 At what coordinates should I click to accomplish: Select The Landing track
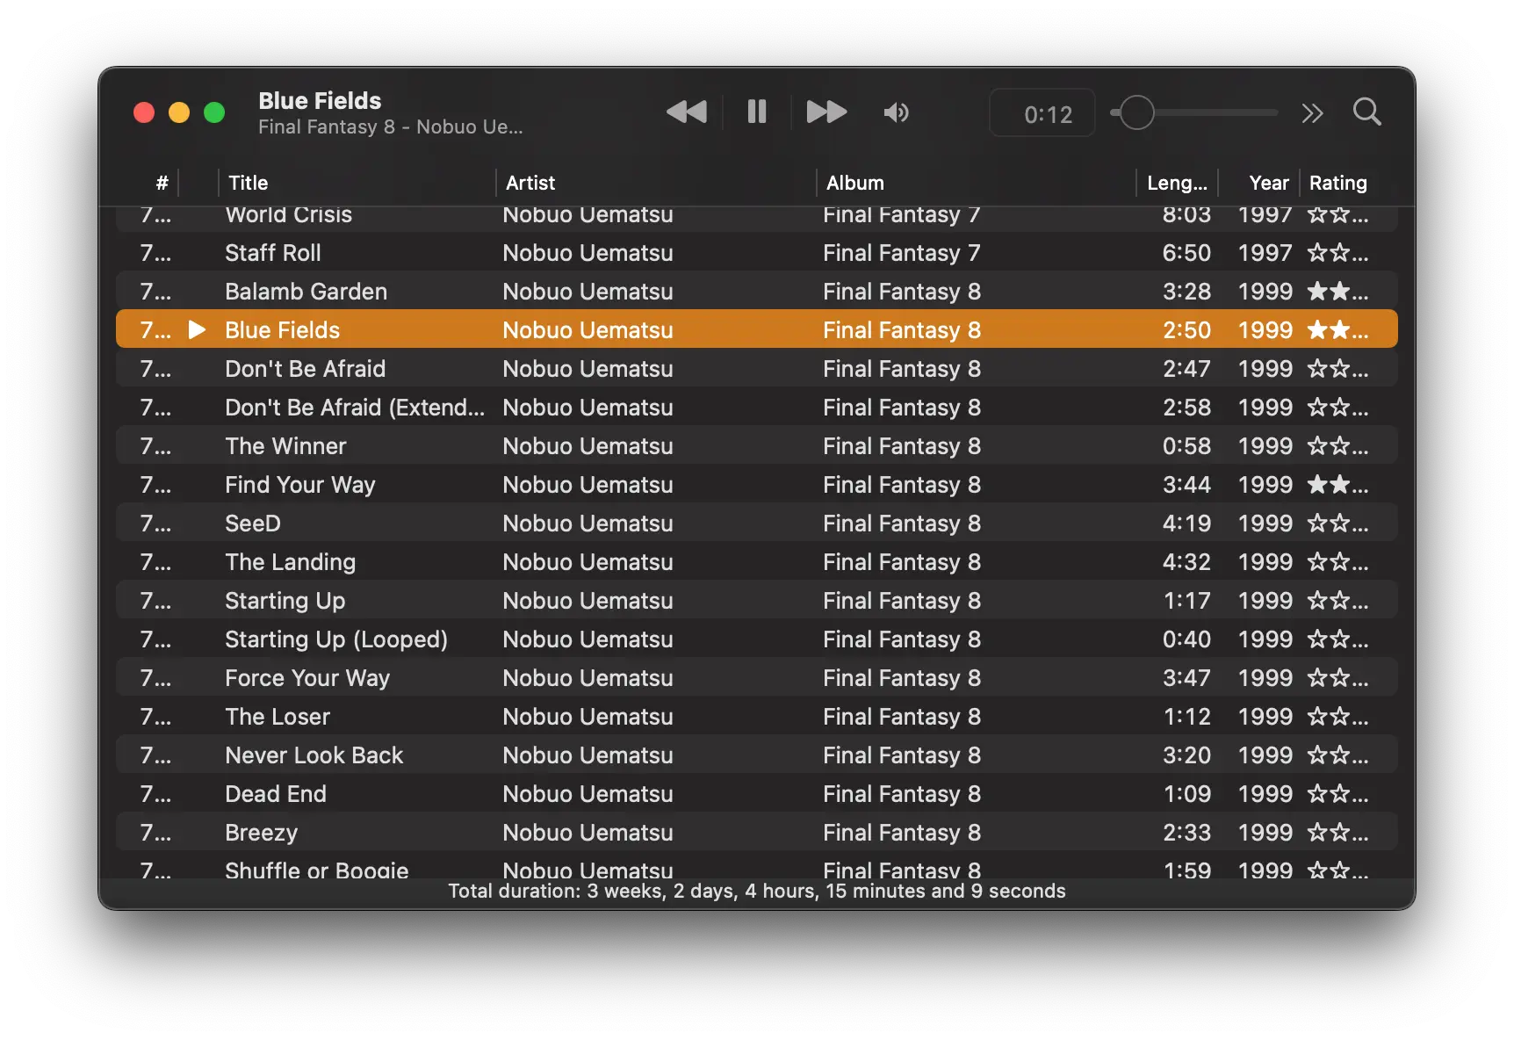(757, 562)
